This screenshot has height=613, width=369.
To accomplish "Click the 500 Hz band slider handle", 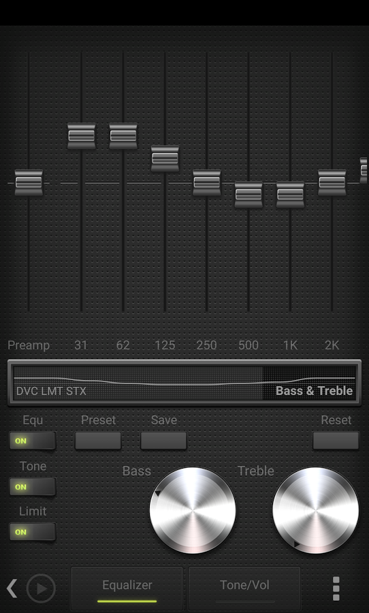I will (x=248, y=195).
